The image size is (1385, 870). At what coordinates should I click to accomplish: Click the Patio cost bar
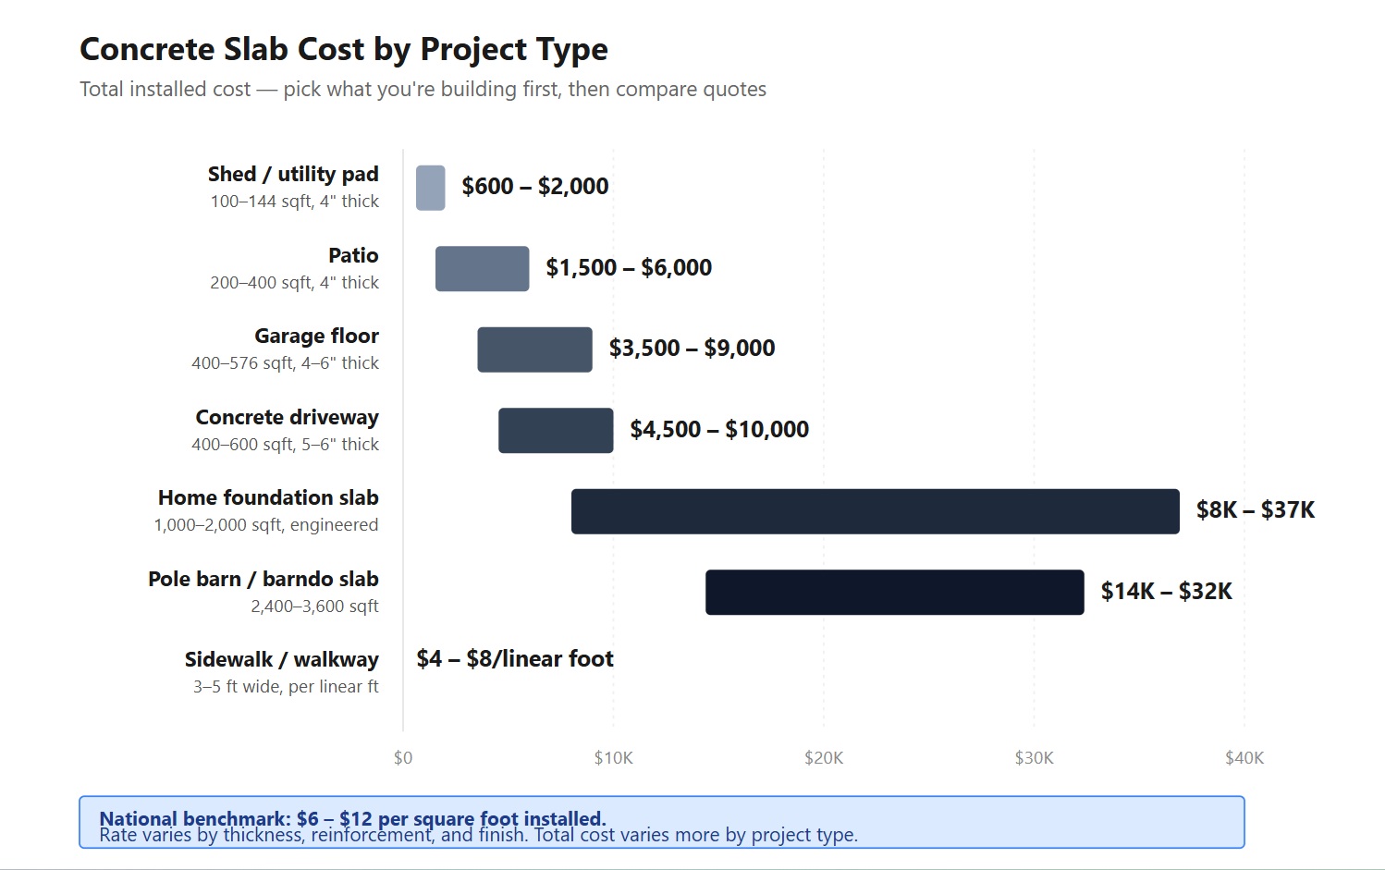pyautogui.click(x=482, y=268)
